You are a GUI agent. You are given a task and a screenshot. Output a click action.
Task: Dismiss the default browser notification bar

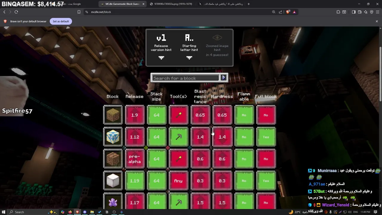377,21
